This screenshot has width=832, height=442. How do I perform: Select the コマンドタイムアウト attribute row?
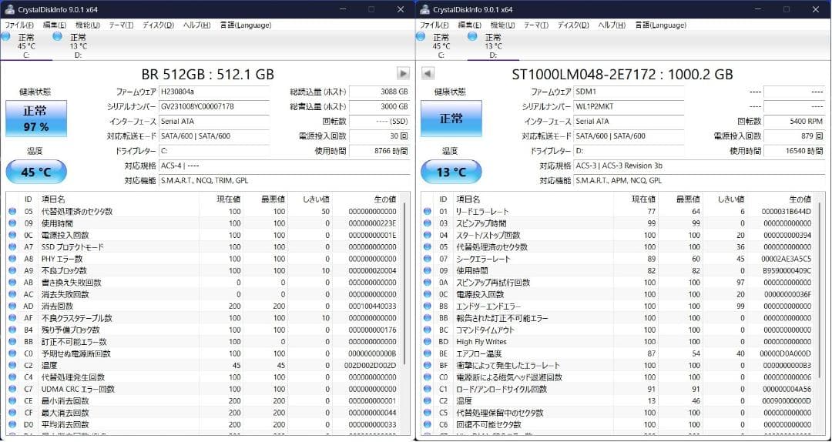[619, 330]
